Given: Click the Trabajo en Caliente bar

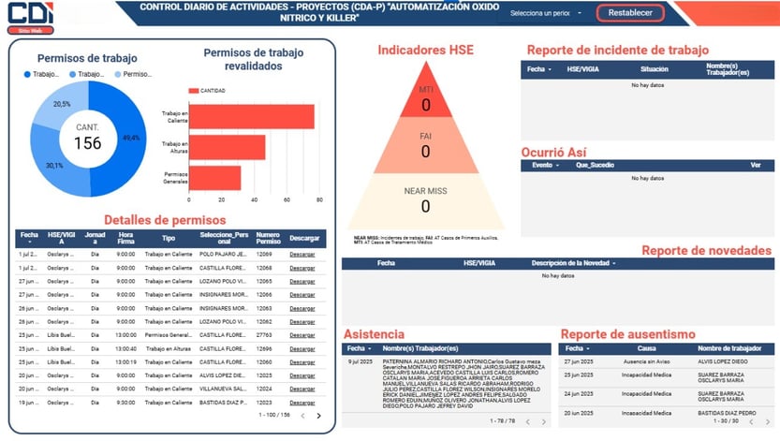Looking at the screenshot, I should [x=251, y=117].
